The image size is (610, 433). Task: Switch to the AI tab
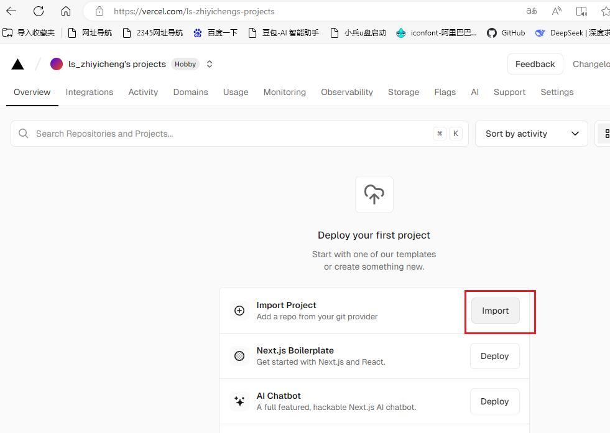(474, 92)
